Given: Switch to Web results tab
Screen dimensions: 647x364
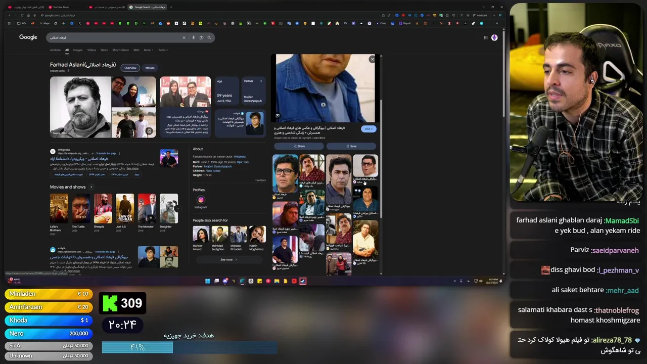Looking at the screenshot, I should click(x=136, y=50).
